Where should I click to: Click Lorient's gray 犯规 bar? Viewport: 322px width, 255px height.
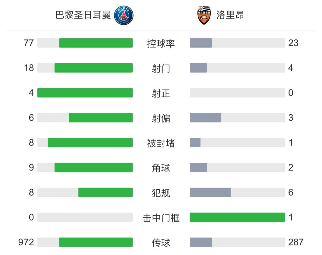click(x=210, y=192)
